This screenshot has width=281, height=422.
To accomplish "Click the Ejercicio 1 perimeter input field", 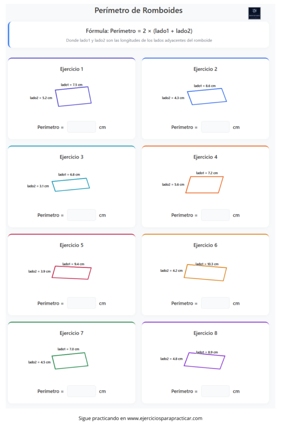I will [x=81, y=127].
